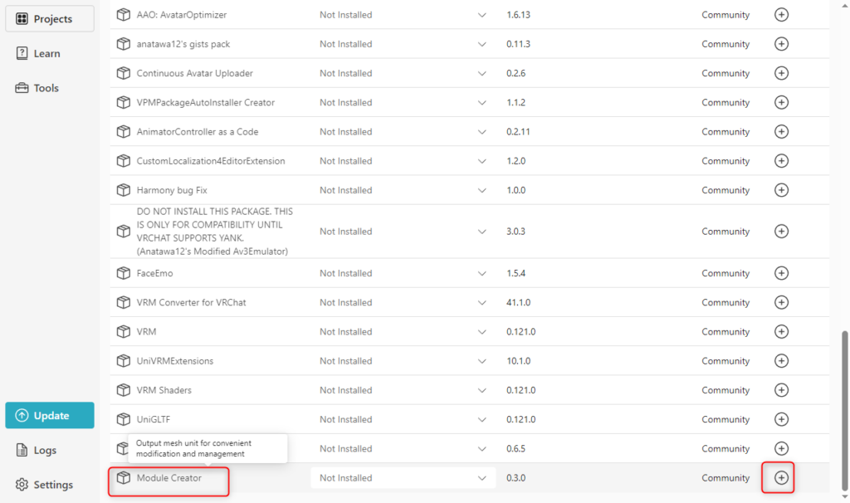This screenshot has width=850, height=503.
Task: Click Continuous Avatar Uploader package box icon
Action: 124,73
